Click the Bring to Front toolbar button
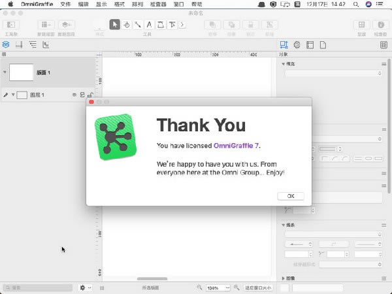392x294 pixels. click(212, 25)
